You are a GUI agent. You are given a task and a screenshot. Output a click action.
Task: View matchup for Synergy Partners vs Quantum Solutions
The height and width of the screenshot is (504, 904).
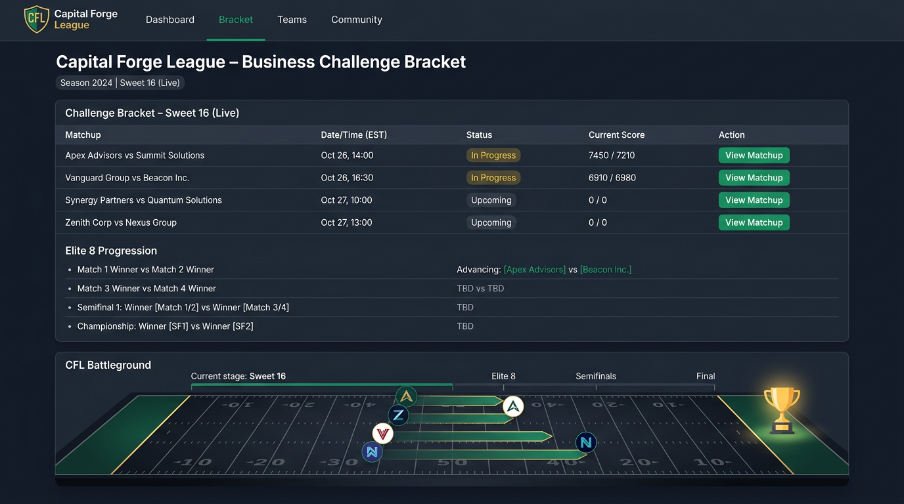tap(754, 200)
